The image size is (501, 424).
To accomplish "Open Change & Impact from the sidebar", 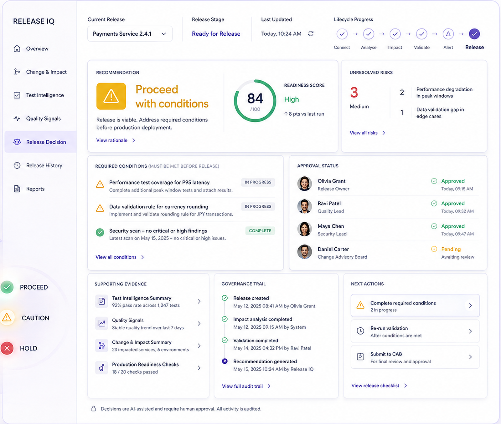I will (x=41, y=72).
